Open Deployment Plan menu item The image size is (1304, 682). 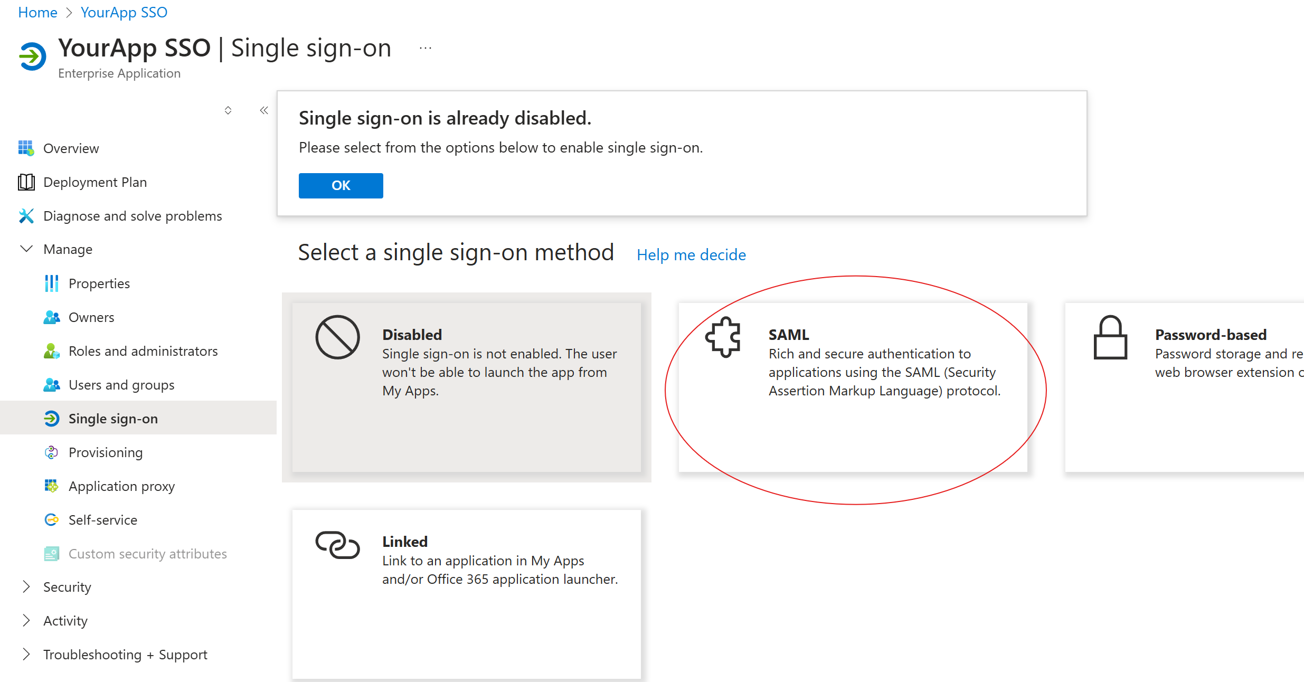coord(138,182)
